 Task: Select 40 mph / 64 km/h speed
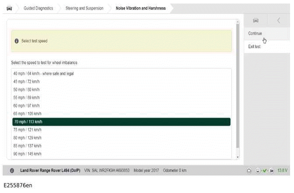pyautogui.click(x=43, y=73)
